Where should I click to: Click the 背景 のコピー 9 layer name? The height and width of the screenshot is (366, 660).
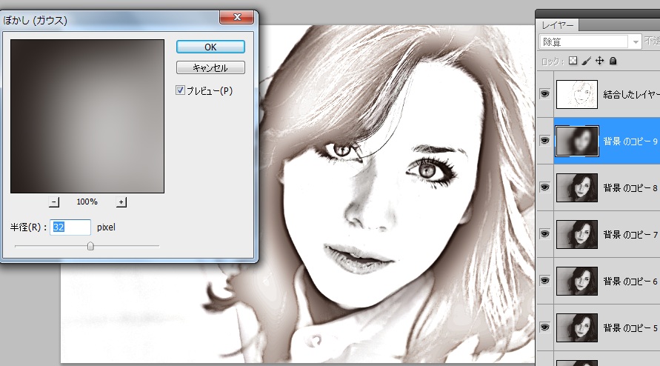click(x=630, y=141)
